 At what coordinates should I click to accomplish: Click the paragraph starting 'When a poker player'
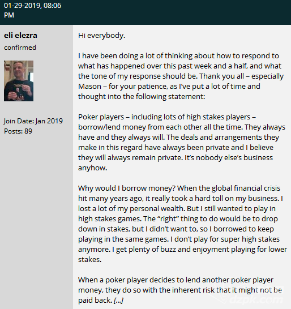(180, 290)
